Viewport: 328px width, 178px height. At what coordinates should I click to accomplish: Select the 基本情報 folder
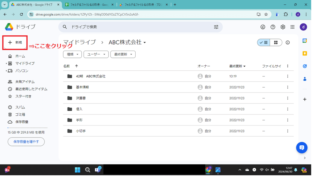(178, 87)
